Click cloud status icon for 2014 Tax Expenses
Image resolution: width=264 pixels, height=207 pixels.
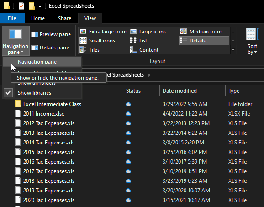tap(128, 143)
